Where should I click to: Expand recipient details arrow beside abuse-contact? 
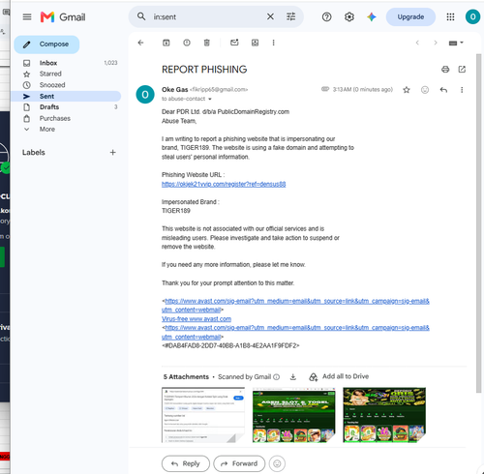tap(210, 99)
